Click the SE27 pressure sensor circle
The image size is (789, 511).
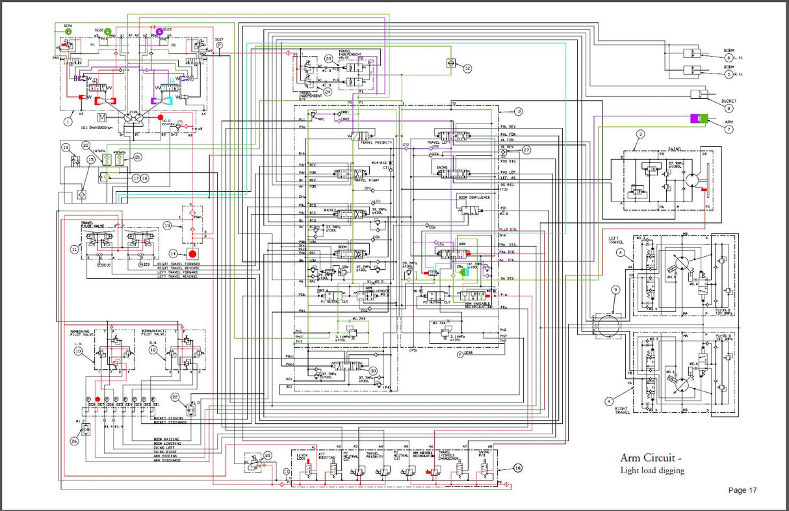point(220,45)
